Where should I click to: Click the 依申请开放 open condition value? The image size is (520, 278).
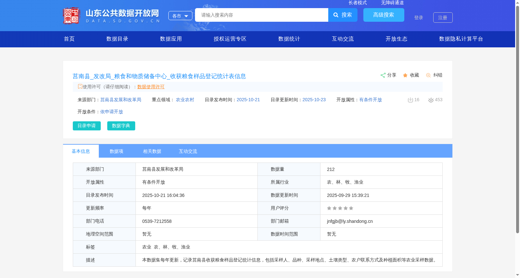(x=111, y=112)
